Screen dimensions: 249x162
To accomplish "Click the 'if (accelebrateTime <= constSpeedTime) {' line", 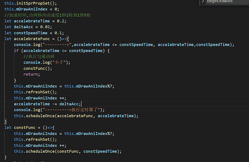I will (x=62, y=51).
